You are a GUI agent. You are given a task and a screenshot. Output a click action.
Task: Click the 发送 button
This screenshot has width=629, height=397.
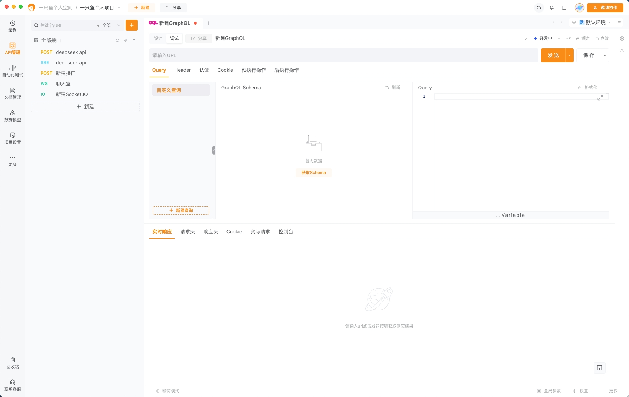pyautogui.click(x=553, y=55)
